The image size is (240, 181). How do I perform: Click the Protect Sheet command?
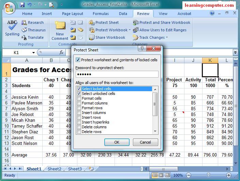(104, 22)
